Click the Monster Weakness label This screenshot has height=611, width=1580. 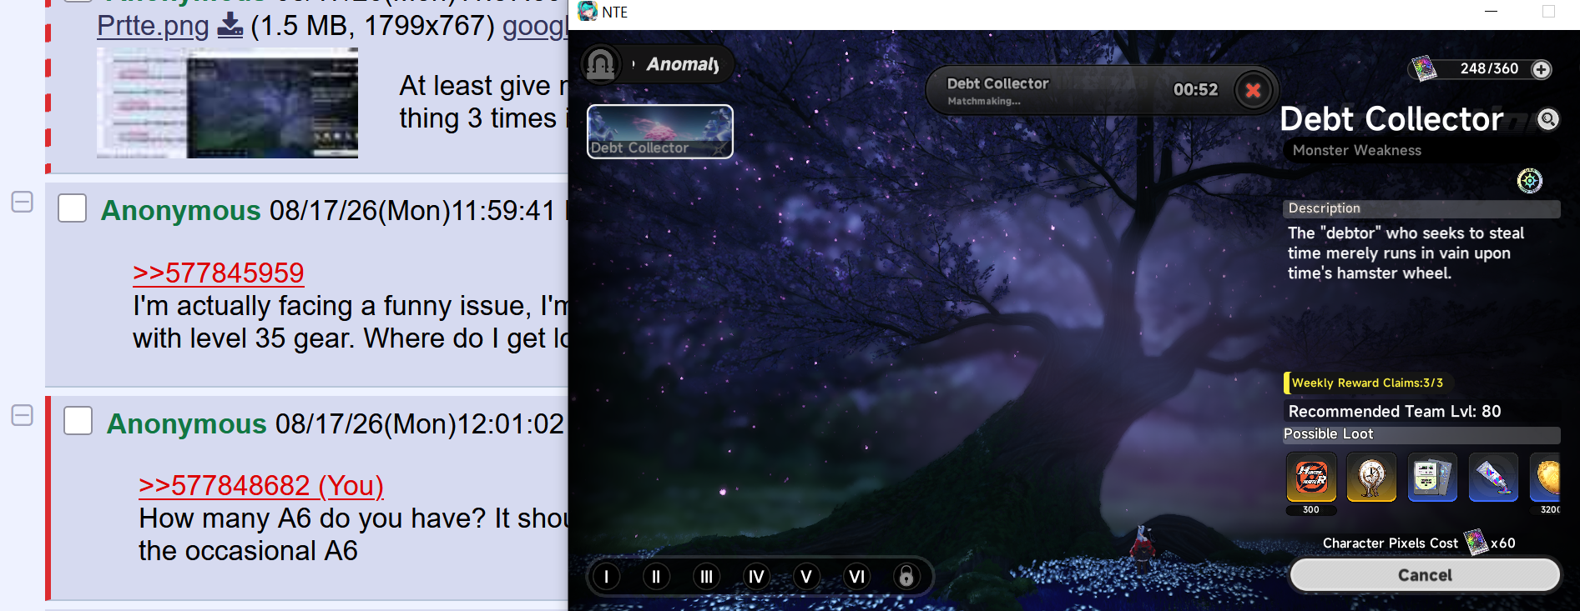pos(1357,150)
